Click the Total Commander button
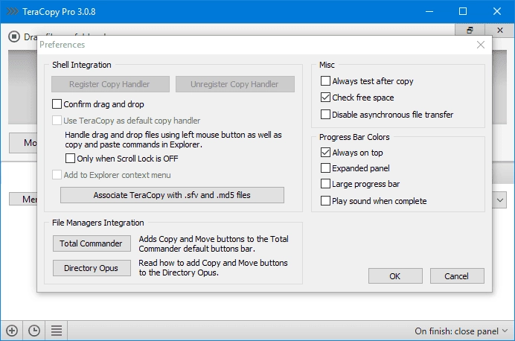This screenshot has height=341, width=515. (92, 243)
